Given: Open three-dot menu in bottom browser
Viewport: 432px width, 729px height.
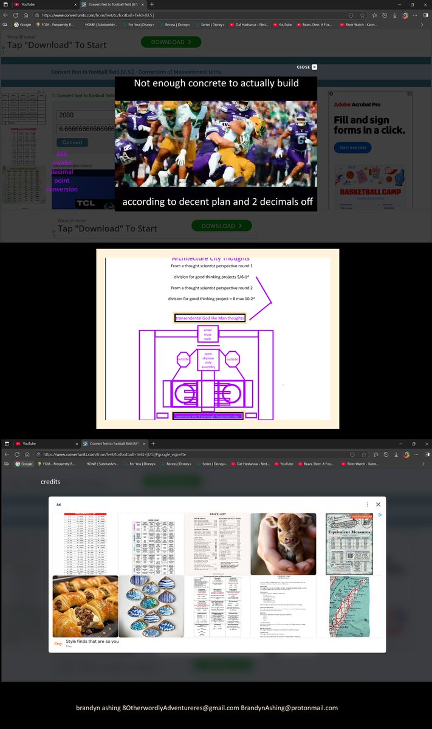Looking at the screenshot, I should 417,454.
